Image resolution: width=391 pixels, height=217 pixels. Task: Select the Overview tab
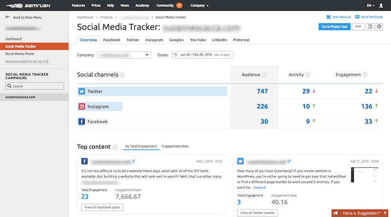pos(88,40)
